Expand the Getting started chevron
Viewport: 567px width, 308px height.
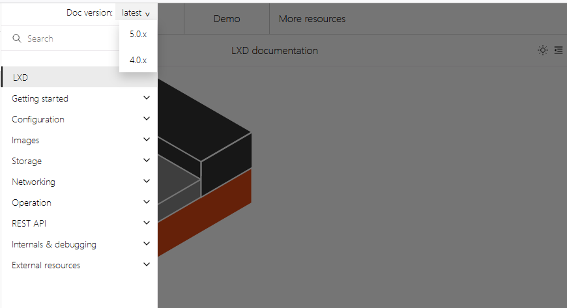point(147,98)
